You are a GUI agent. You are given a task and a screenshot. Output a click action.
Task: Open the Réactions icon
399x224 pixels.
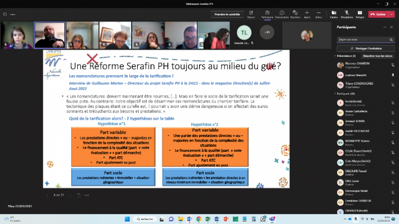pyautogui.click(x=295, y=14)
